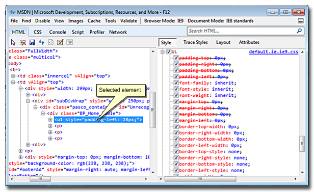Toggle the margin-top property checkbox
314x192 pixels.
pos(176,101)
